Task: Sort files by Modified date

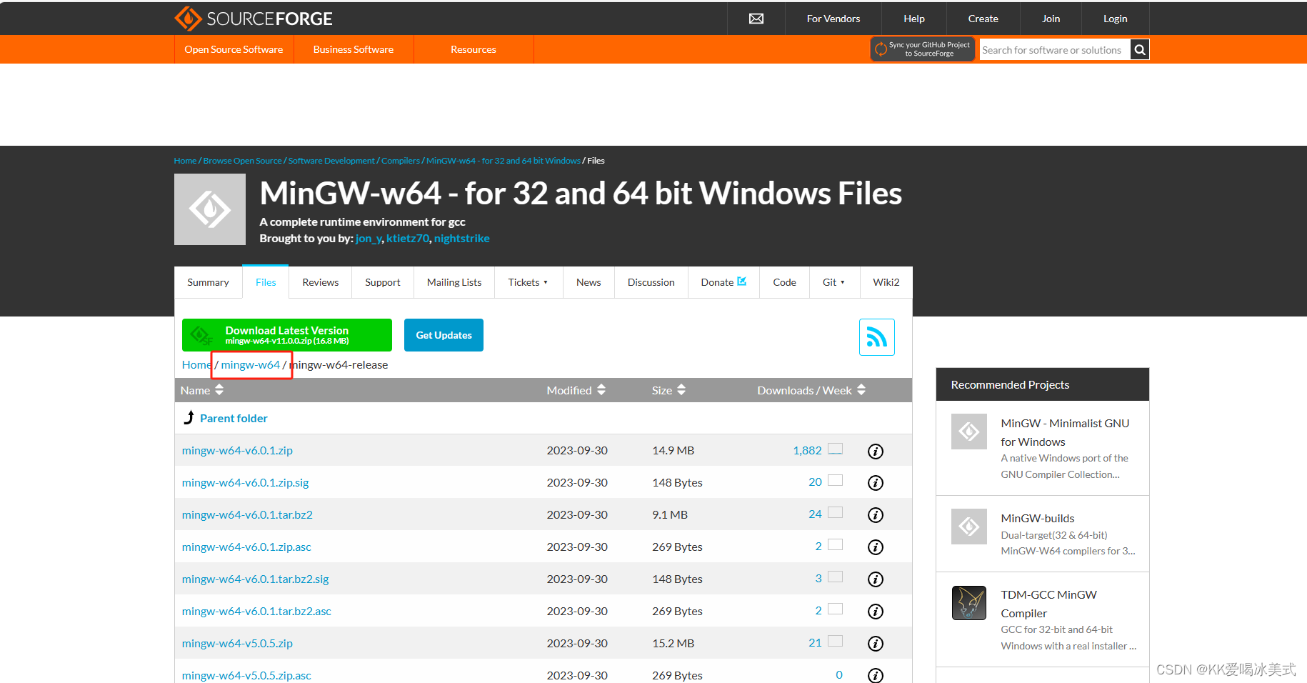Action: 576,390
